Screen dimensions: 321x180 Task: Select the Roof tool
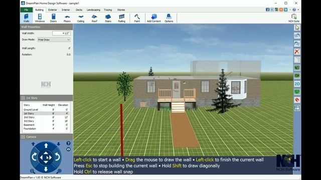tap(94, 18)
